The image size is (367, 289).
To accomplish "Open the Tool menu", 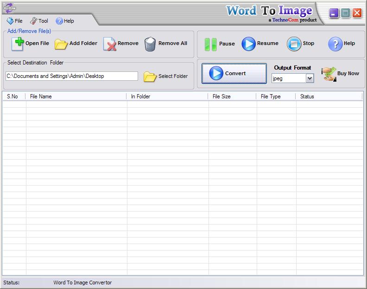I will click(x=39, y=21).
